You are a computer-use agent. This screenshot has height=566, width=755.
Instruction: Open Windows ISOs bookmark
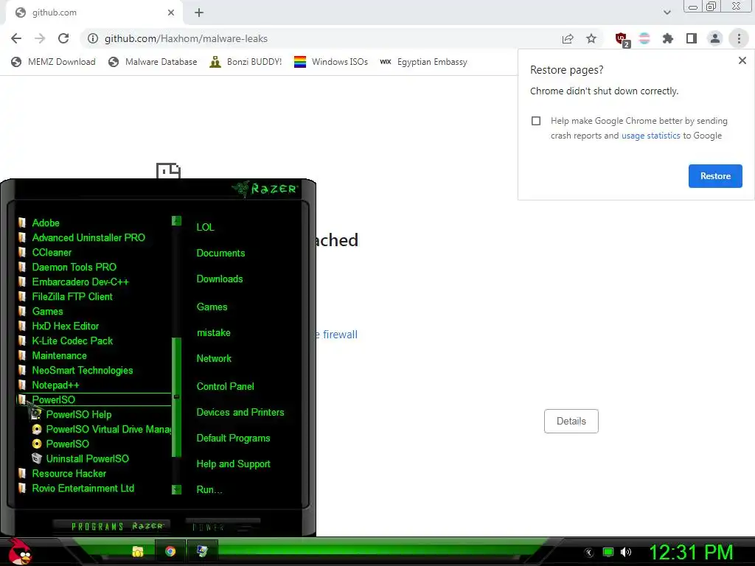click(331, 62)
